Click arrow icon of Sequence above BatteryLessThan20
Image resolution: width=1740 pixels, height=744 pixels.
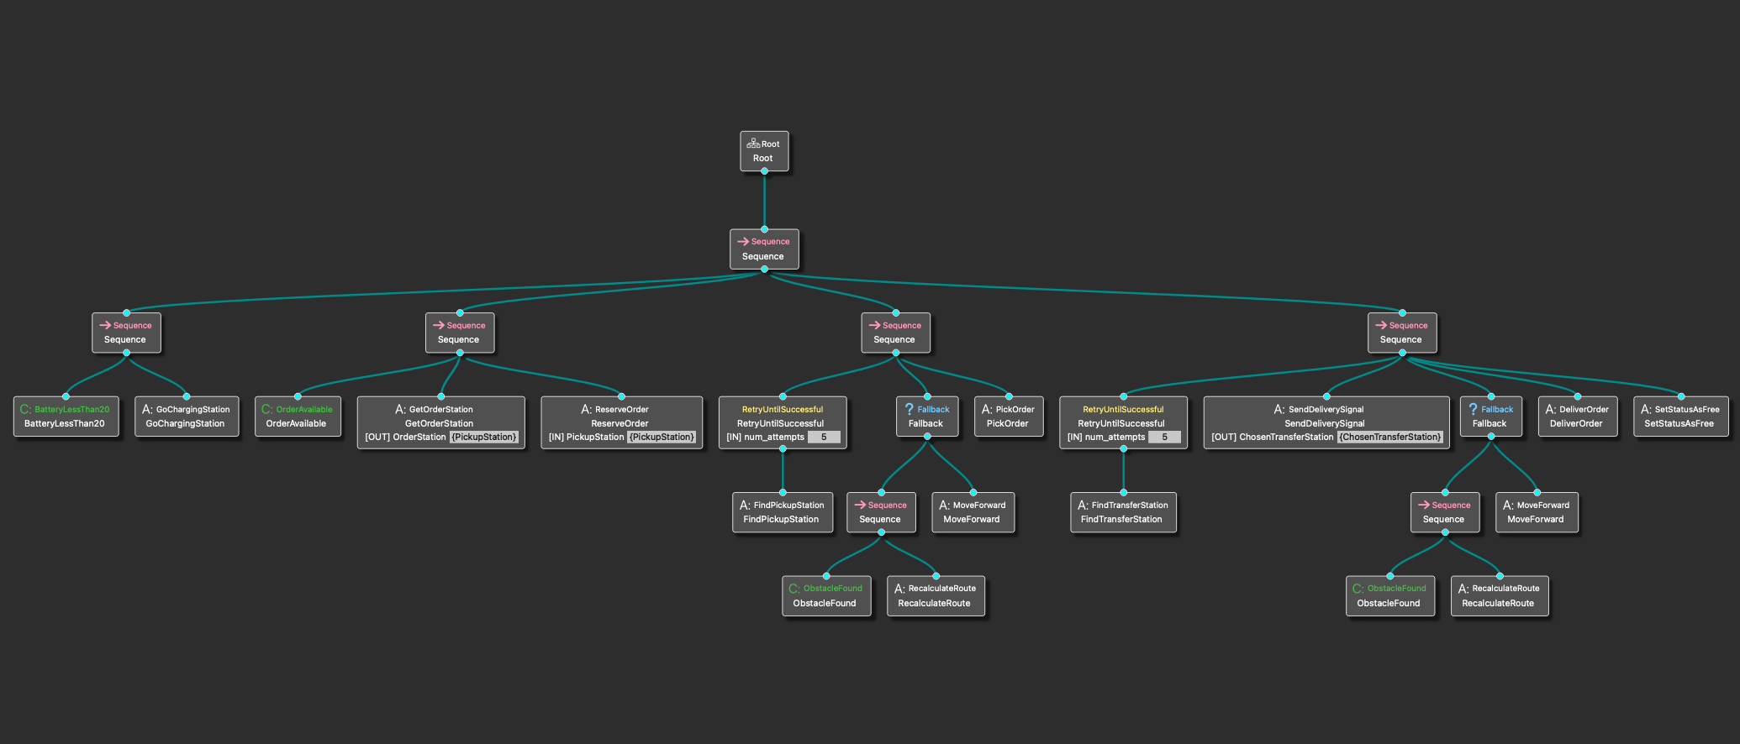pyautogui.click(x=105, y=325)
